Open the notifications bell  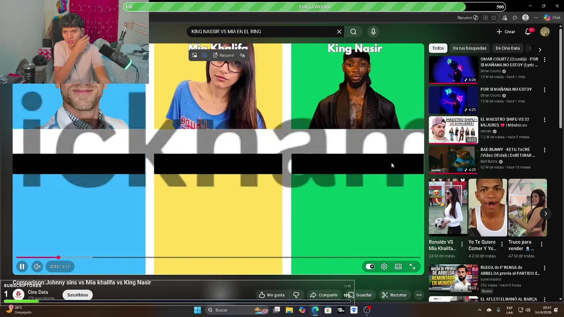[x=528, y=32]
